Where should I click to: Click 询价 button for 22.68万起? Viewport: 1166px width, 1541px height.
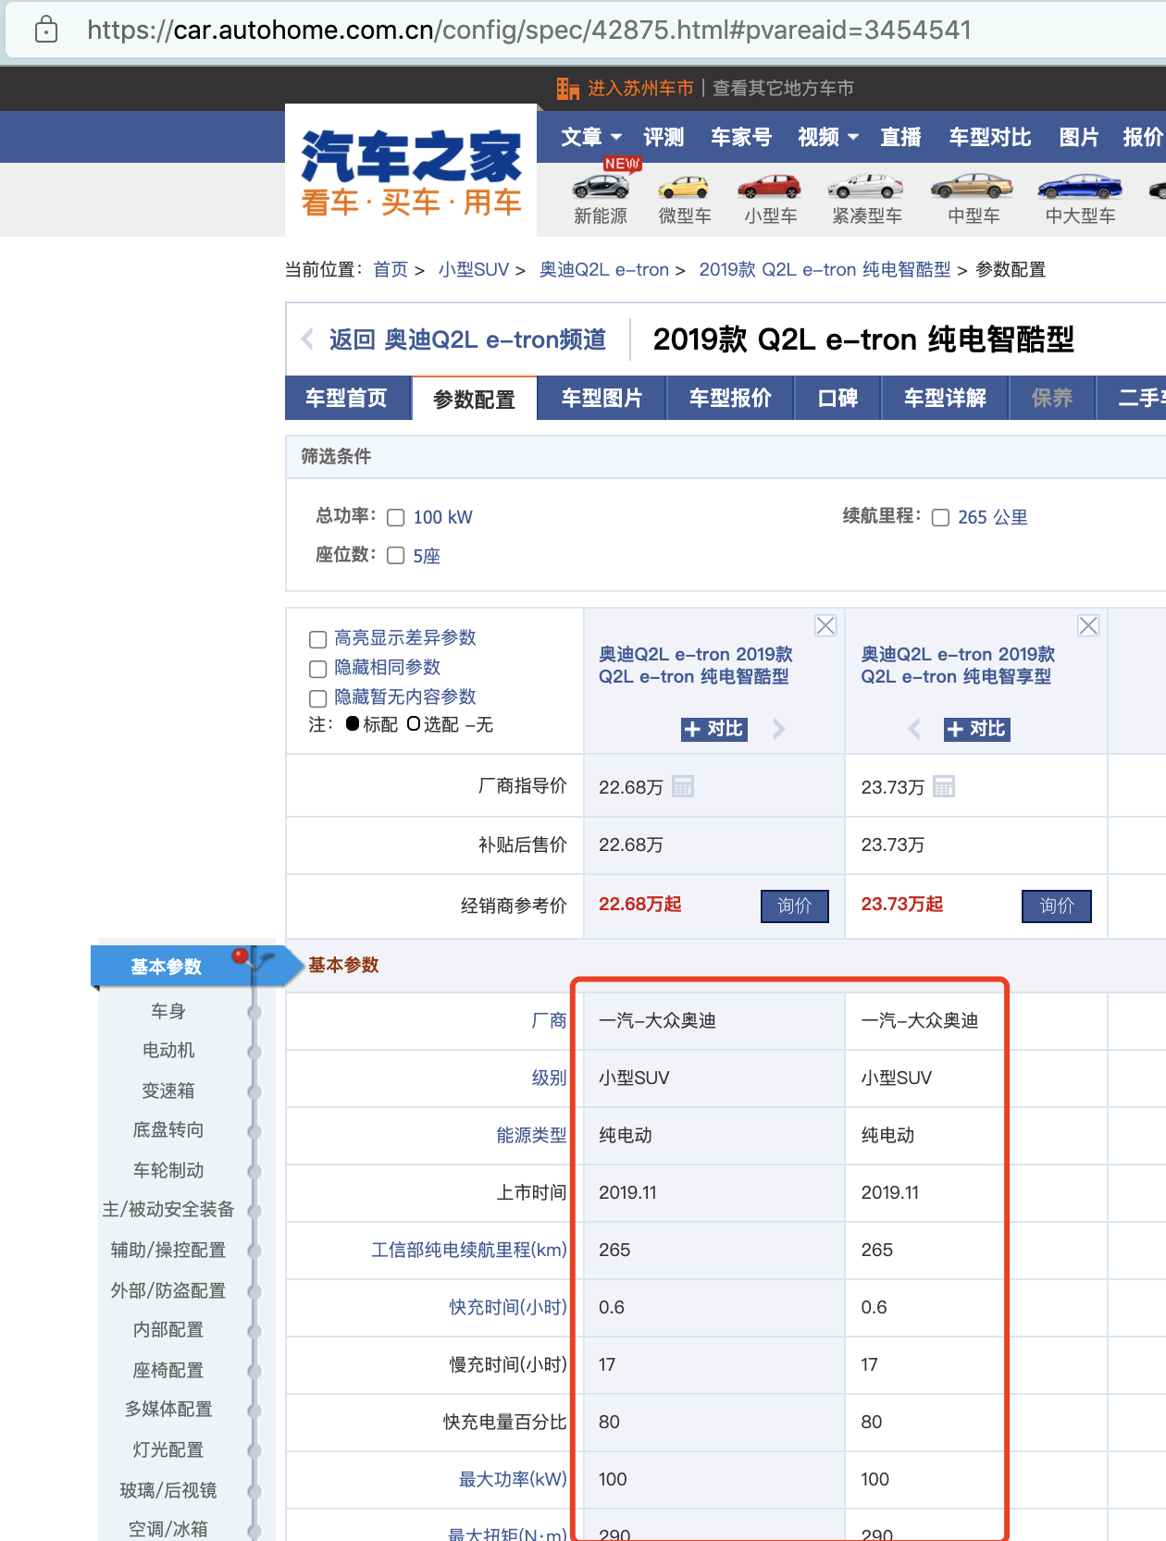coord(794,906)
